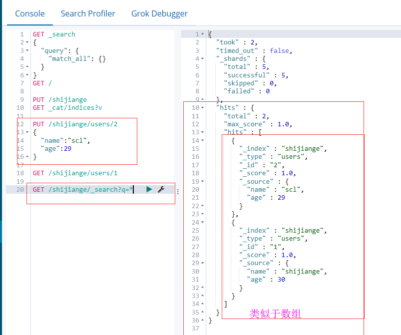Click the '"age" : 29' response line

tap(266, 198)
